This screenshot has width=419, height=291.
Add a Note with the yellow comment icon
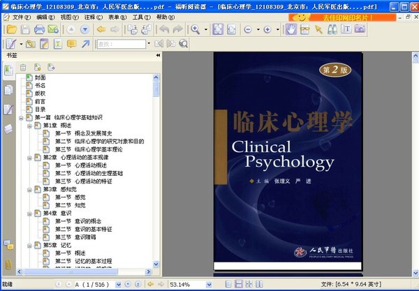point(72,44)
